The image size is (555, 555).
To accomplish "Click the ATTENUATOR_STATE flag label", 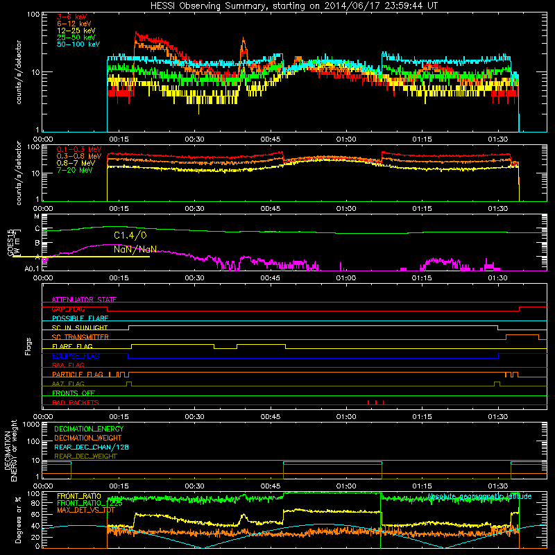I will click(84, 300).
